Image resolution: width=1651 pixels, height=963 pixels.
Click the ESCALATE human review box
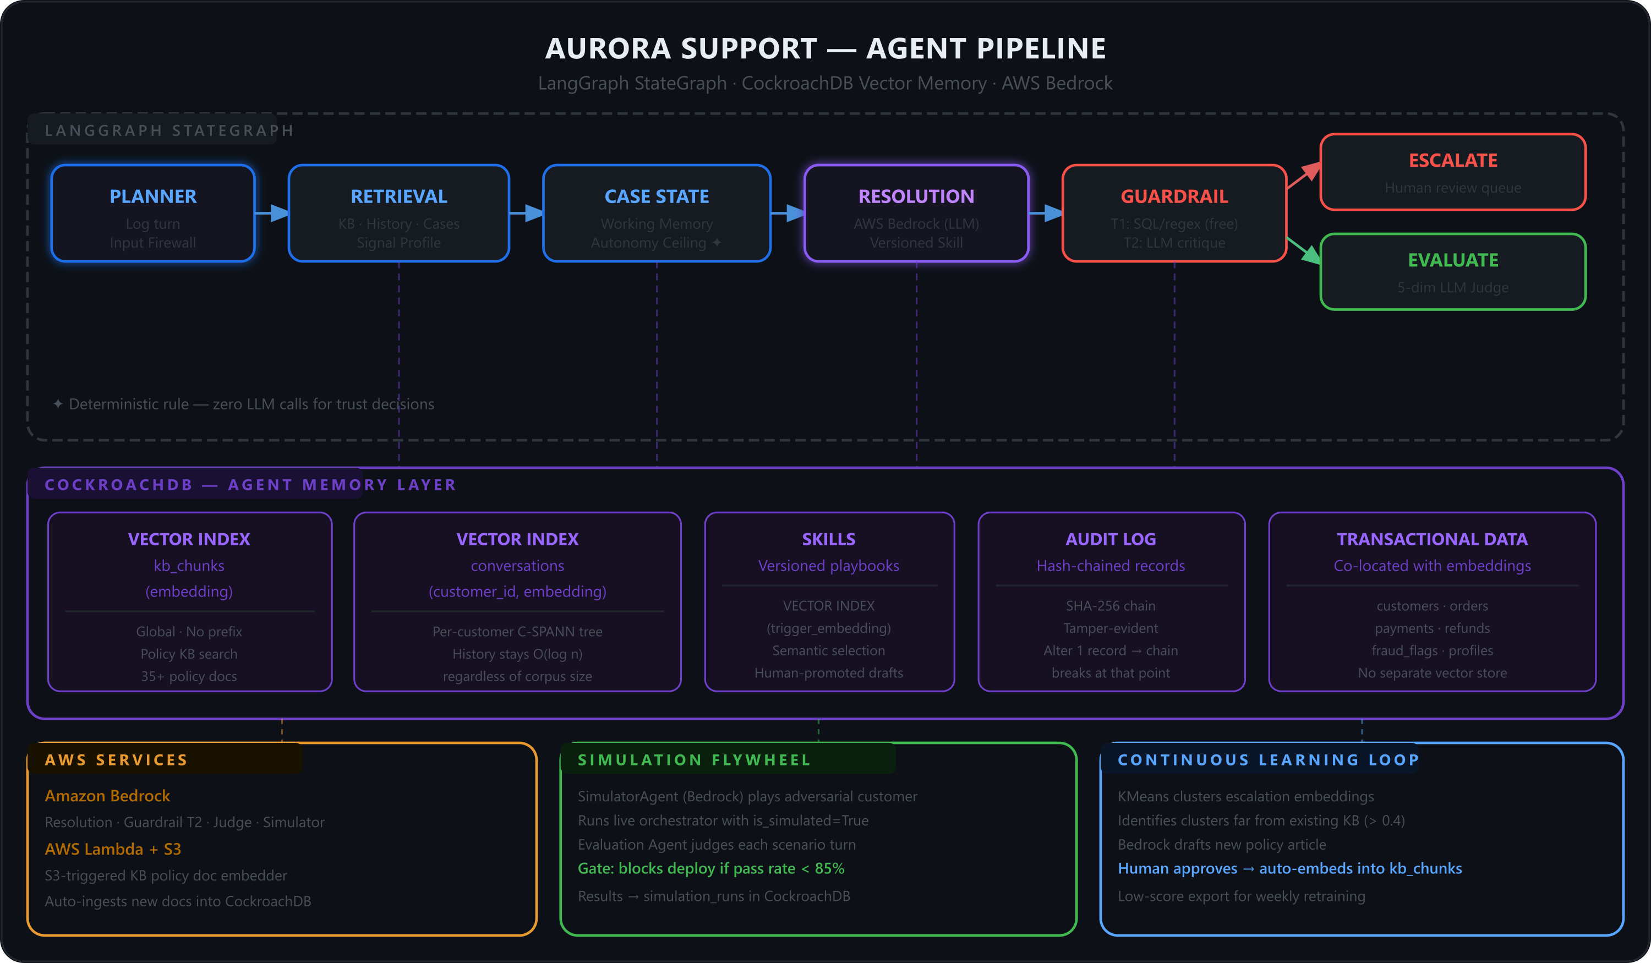pyautogui.click(x=1452, y=172)
